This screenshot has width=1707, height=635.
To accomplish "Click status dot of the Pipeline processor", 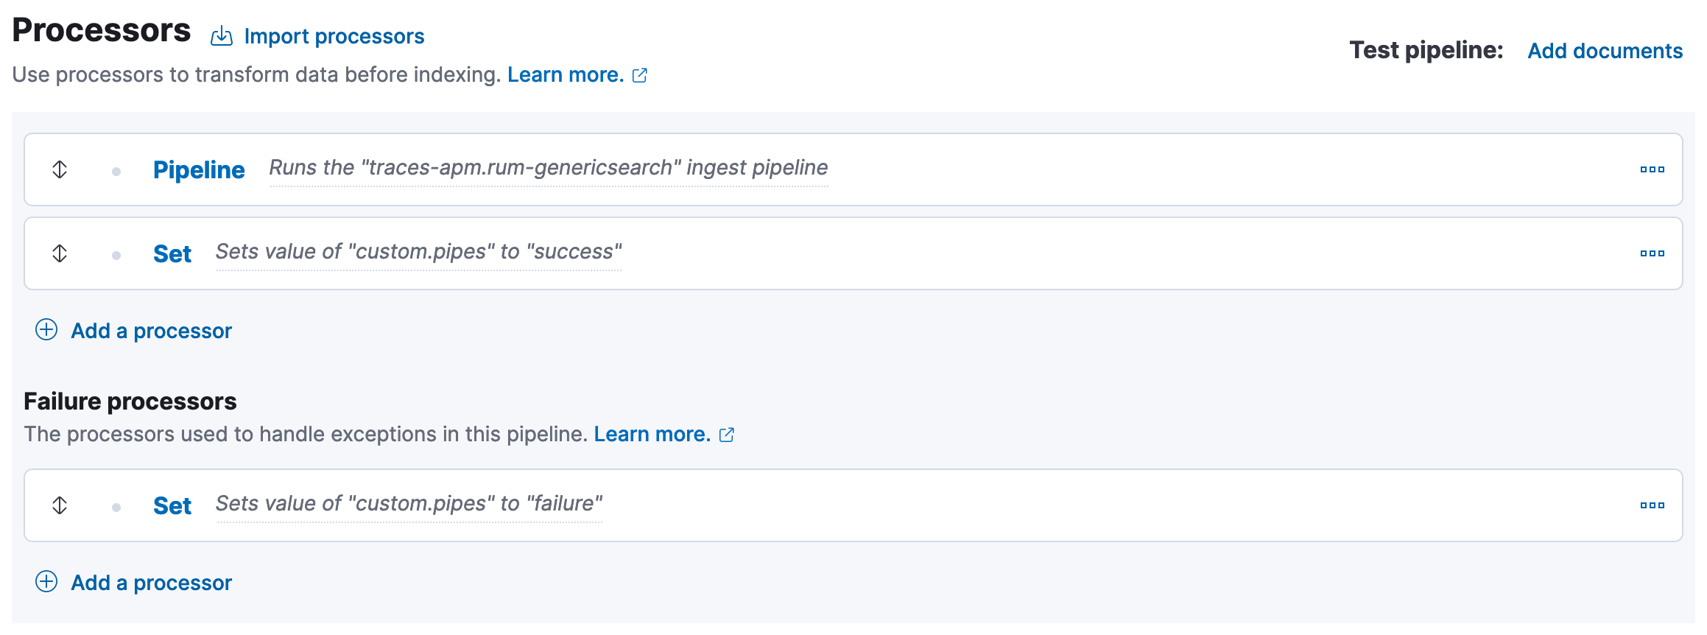I will (116, 172).
